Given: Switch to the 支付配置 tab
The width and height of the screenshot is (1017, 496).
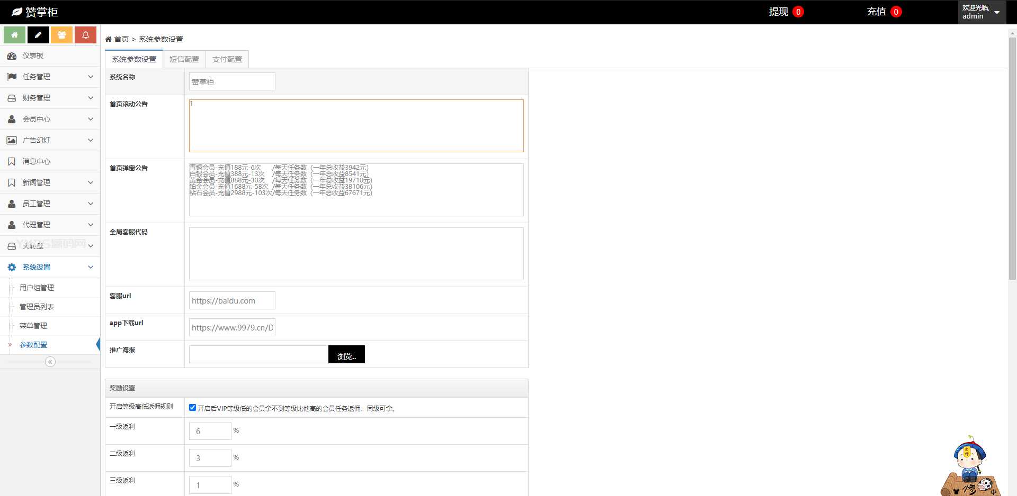Looking at the screenshot, I should pyautogui.click(x=227, y=59).
